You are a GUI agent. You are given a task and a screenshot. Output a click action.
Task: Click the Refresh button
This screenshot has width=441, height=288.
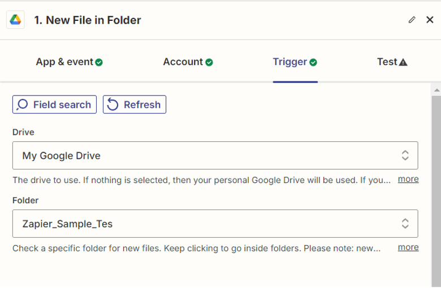135,104
